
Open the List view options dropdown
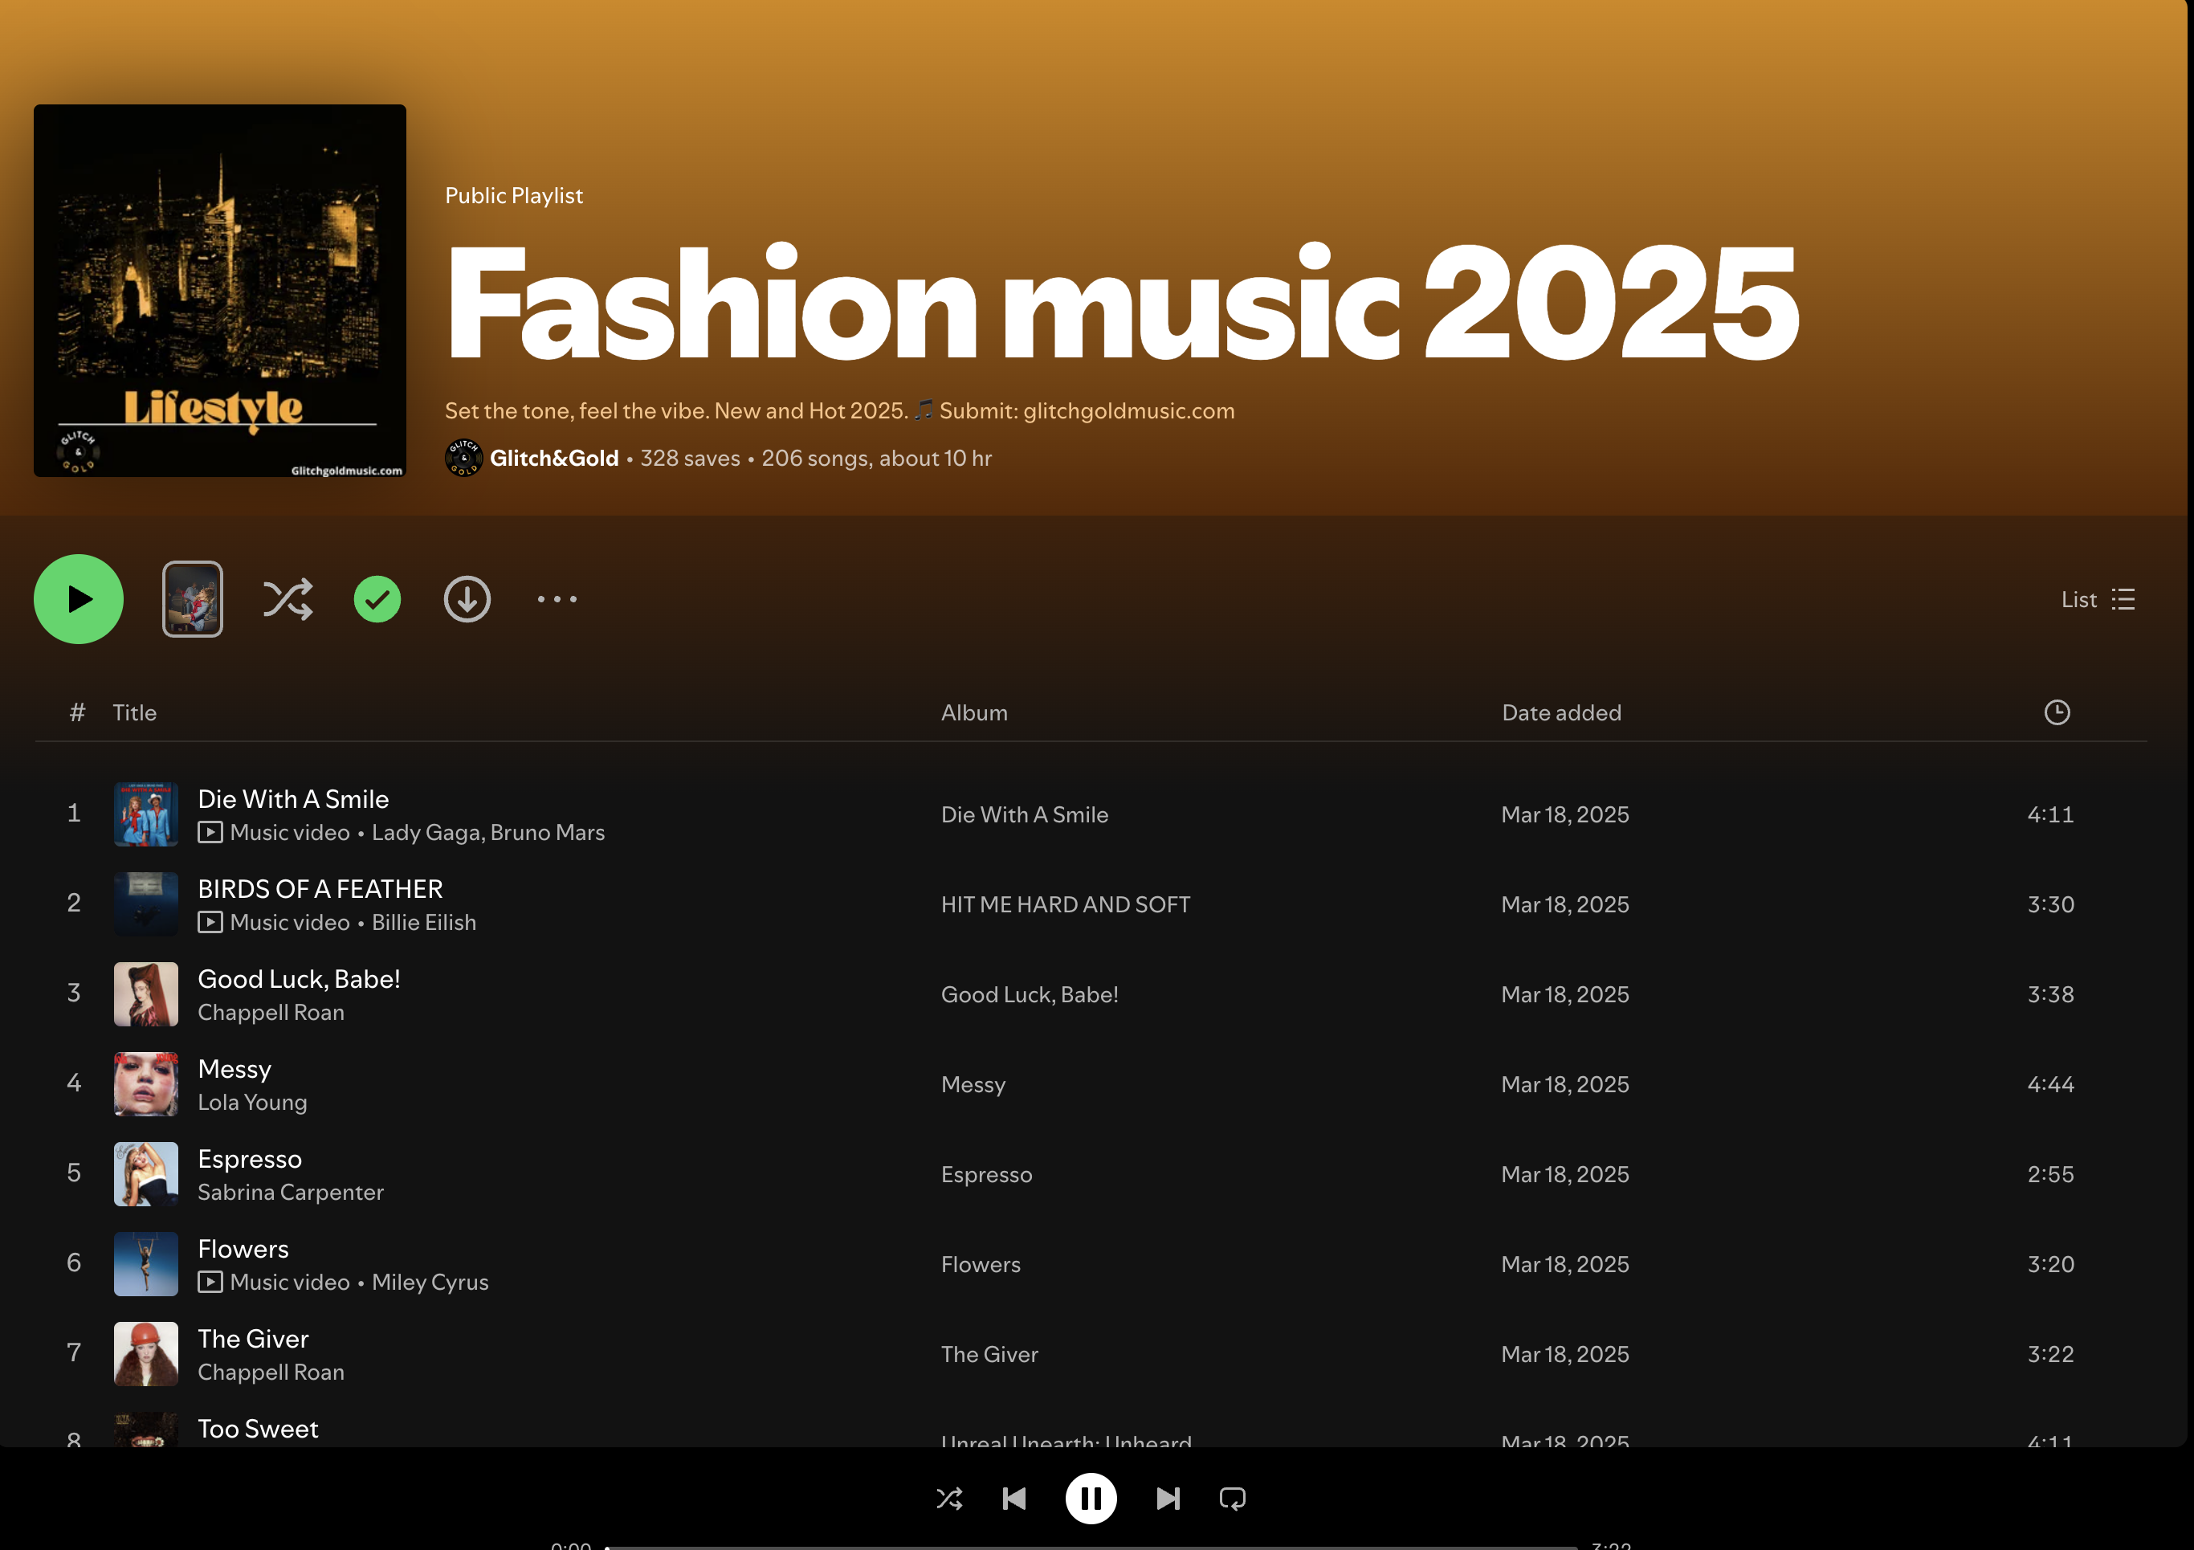(x=2098, y=599)
